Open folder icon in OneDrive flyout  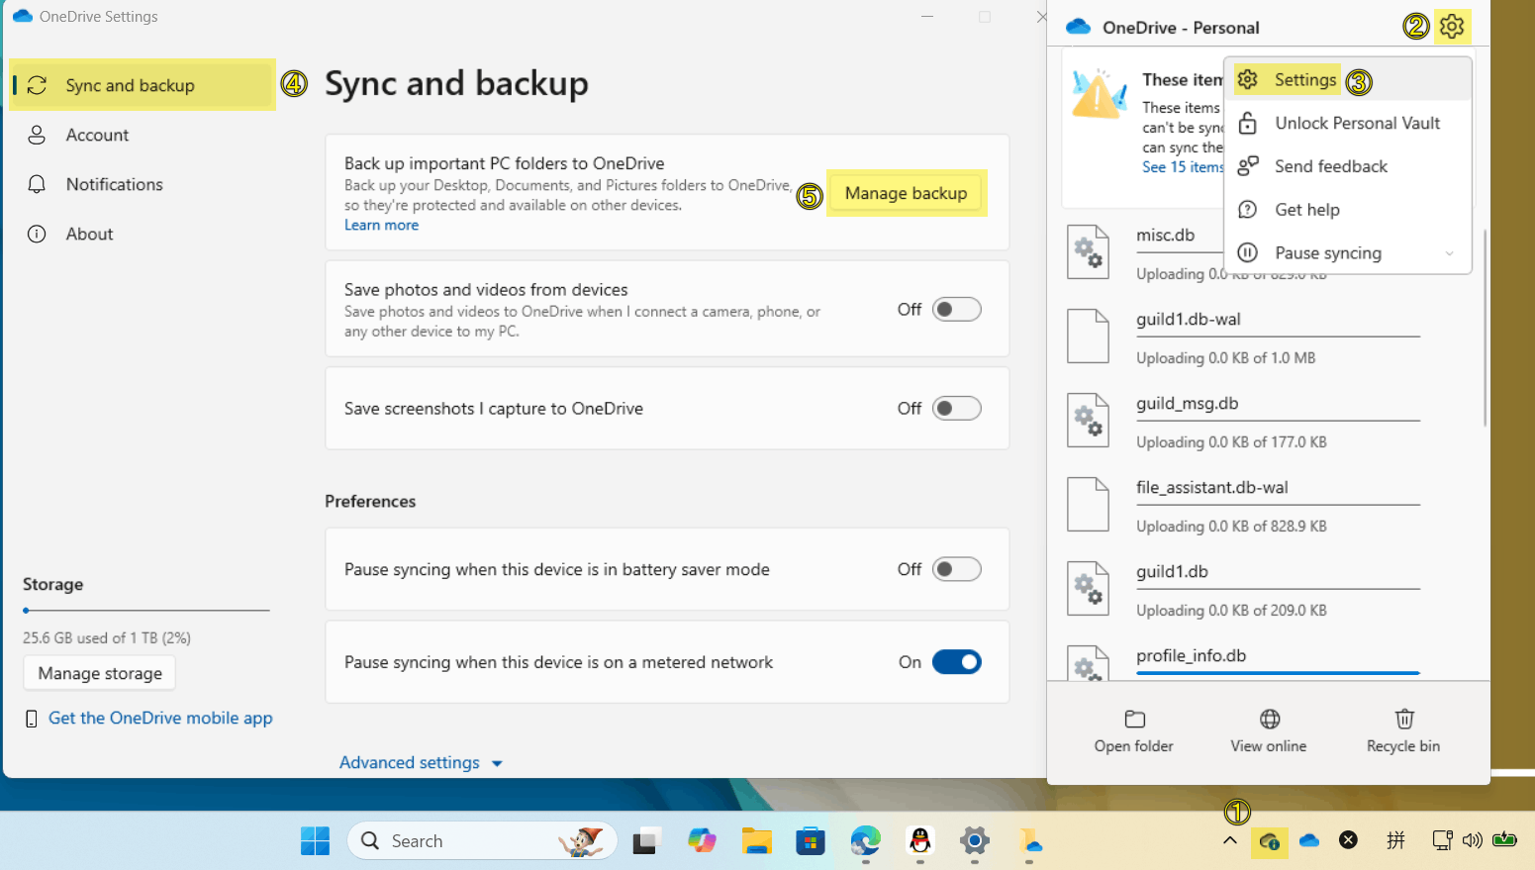tap(1134, 720)
